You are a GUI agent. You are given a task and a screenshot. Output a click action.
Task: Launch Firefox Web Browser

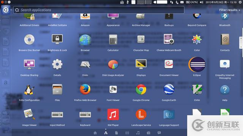[x=85, y=89]
